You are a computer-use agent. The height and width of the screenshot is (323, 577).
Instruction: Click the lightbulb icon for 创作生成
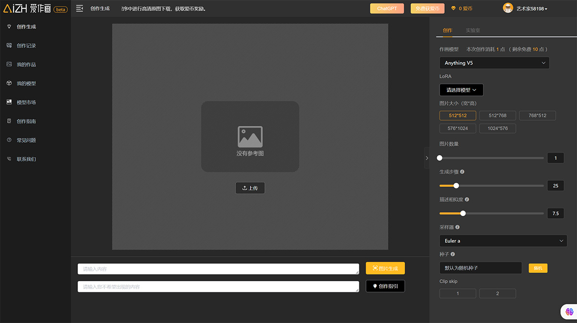[x=9, y=27]
